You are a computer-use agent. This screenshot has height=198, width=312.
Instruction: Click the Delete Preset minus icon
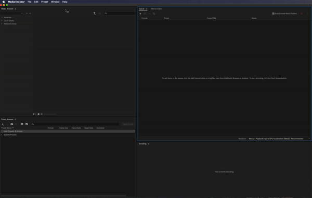(x=7, y=124)
